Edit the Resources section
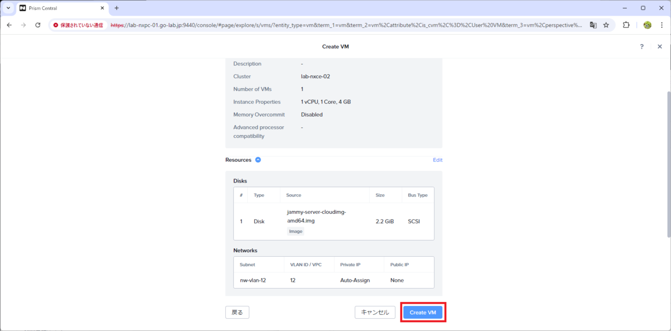The height and width of the screenshot is (331, 671). click(437, 160)
